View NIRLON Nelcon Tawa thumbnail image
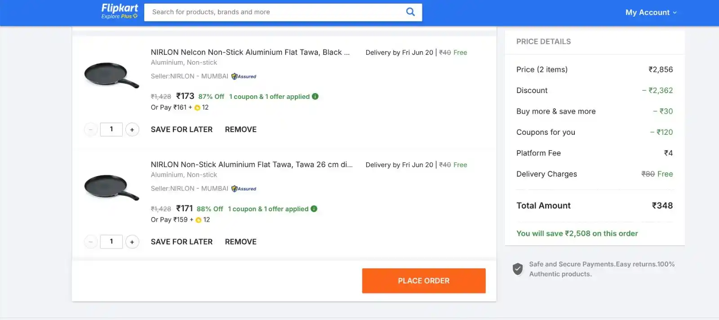The image size is (719, 320). pos(111,75)
